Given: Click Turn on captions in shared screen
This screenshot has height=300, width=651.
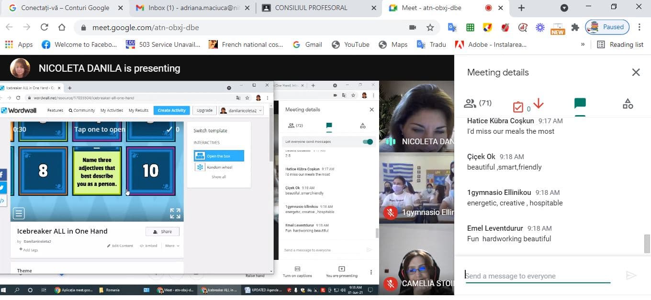Looking at the screenshot, I should (297, 272).
